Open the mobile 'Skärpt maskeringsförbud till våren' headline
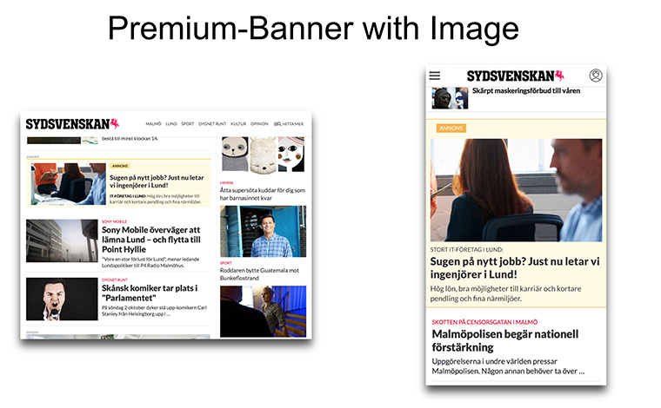661x408 pixels. pos(526,91)
